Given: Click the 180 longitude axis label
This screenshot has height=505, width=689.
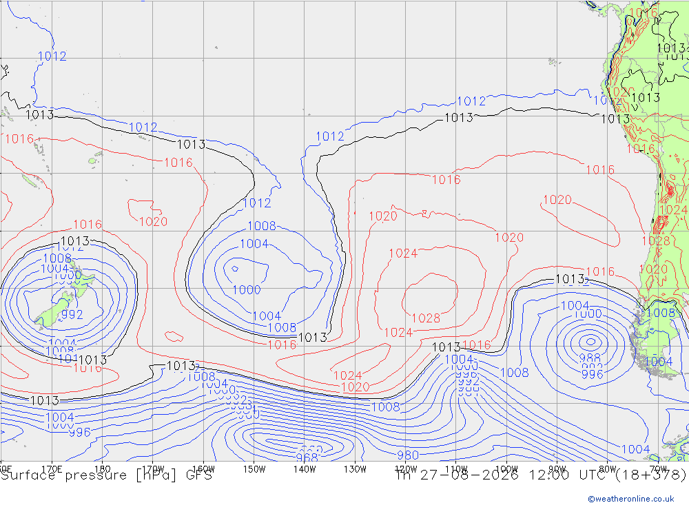Looking at the screenshot, I should (103, 469).
